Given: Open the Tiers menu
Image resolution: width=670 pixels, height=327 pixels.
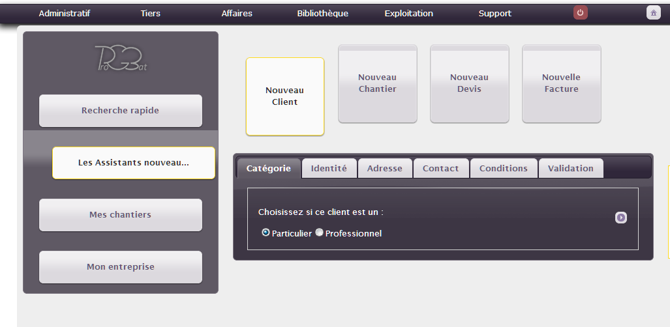Looking at the screenshot, I should tap(150, 14).
